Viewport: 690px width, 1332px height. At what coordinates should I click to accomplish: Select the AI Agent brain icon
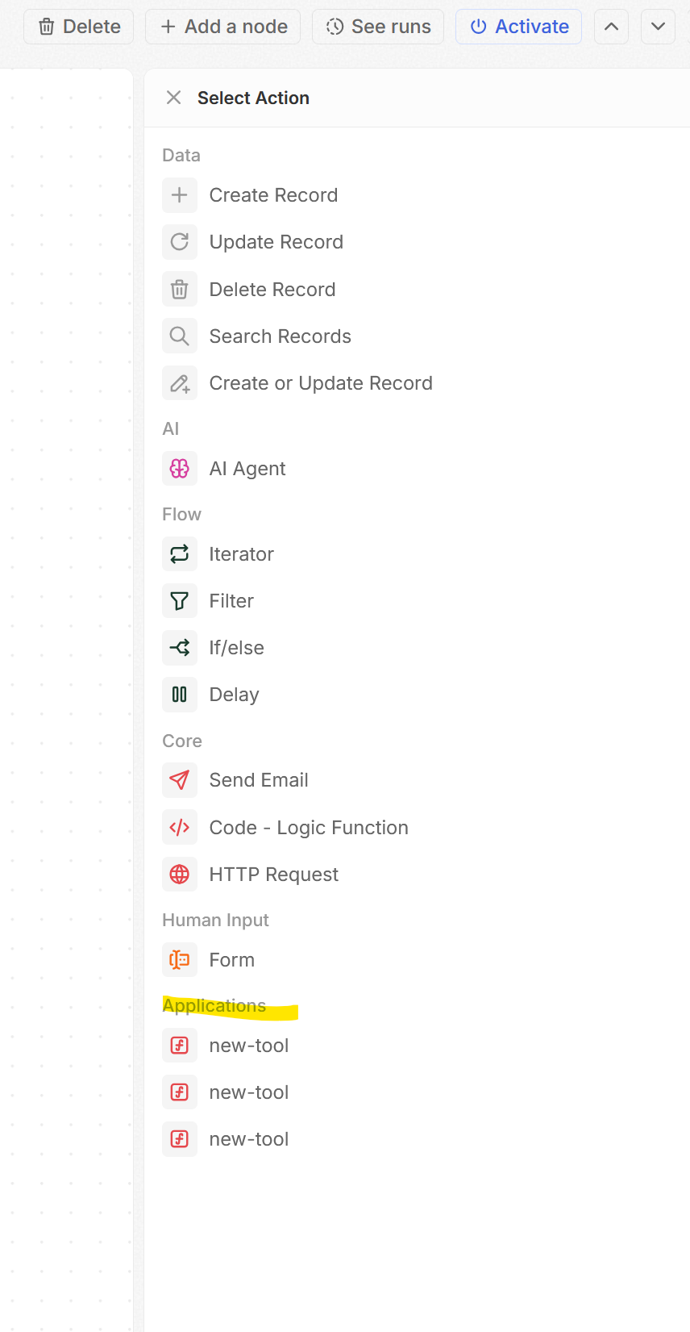click(180, 469)
